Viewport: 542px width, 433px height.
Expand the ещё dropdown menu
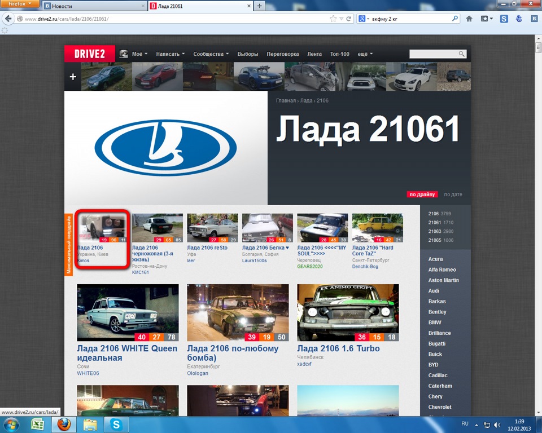pos(365,54)
